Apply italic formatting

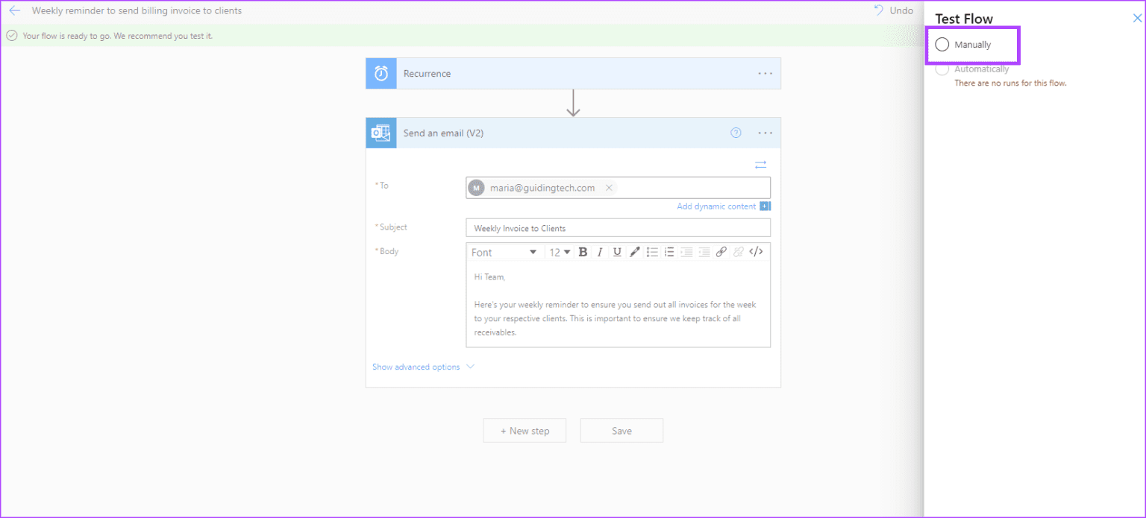600,252
